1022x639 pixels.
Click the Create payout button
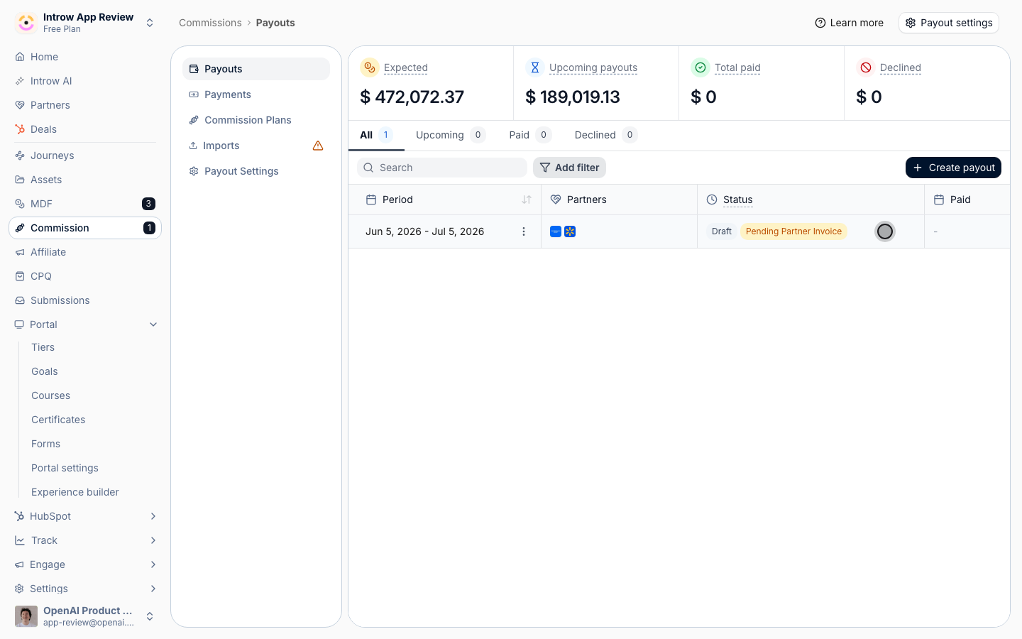coord(953,168)
